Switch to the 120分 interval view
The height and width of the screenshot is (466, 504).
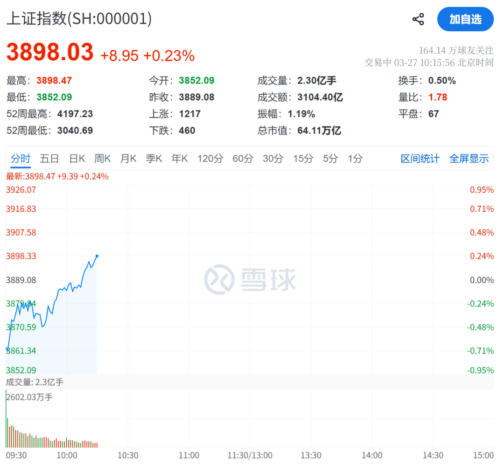210,159
